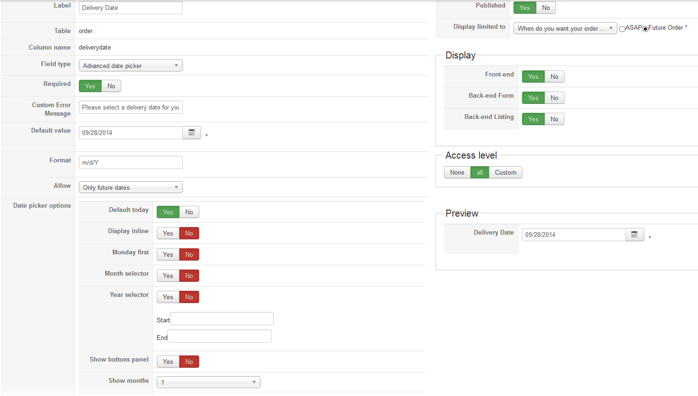The height and width of the screenshot is (396, 698).
Task: Set Published to No
Action: click(x=546, y=8)
